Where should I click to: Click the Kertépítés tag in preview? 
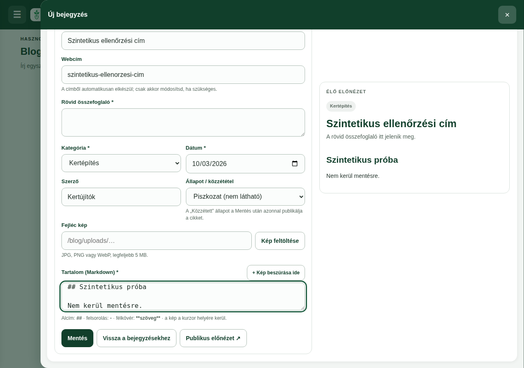click(x=341, y=106)
